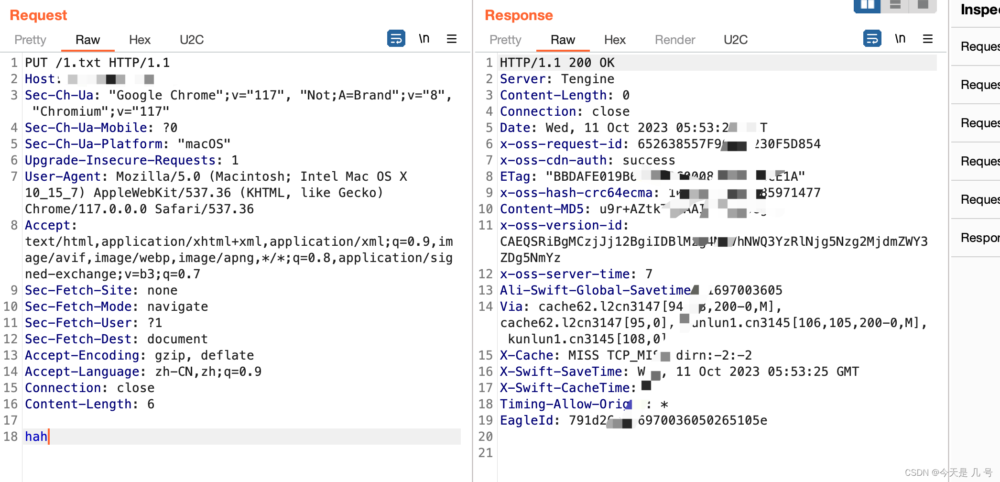Click 'Upgrade-Insecure-Requests: 1' header

(132, 160)
